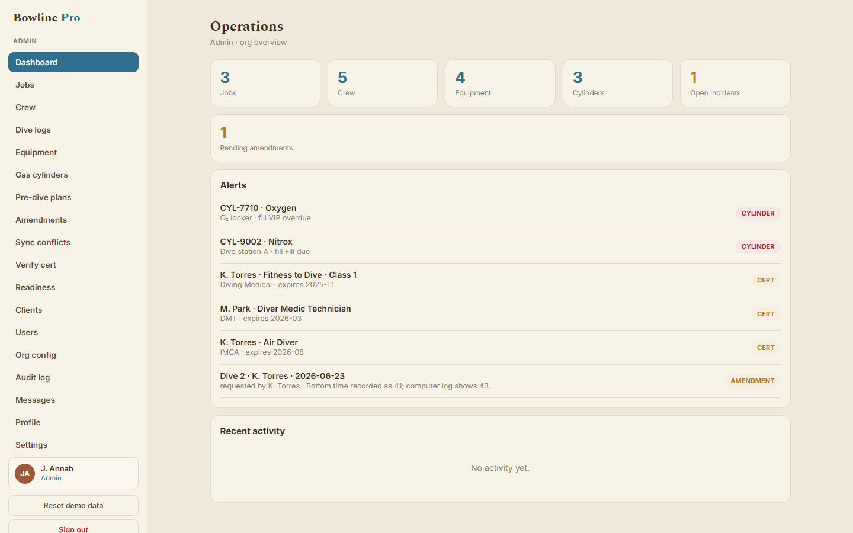This screenshot has height=533, width=853.
Task: Open M. Park Diver Medic Technician alert
Action: pos(501,314)
